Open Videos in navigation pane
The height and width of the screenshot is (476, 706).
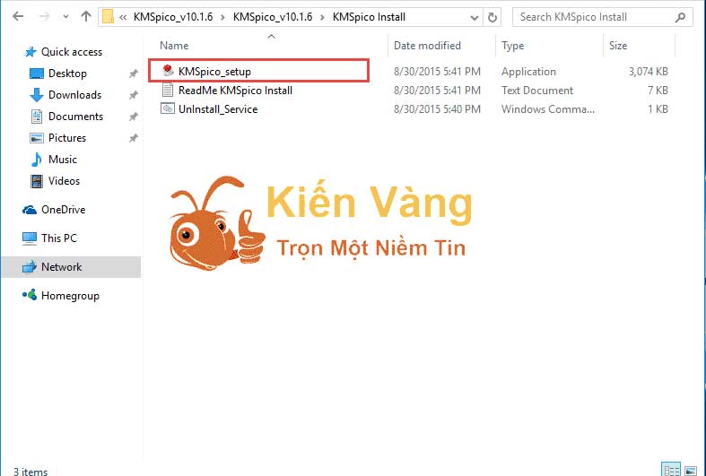64,181
